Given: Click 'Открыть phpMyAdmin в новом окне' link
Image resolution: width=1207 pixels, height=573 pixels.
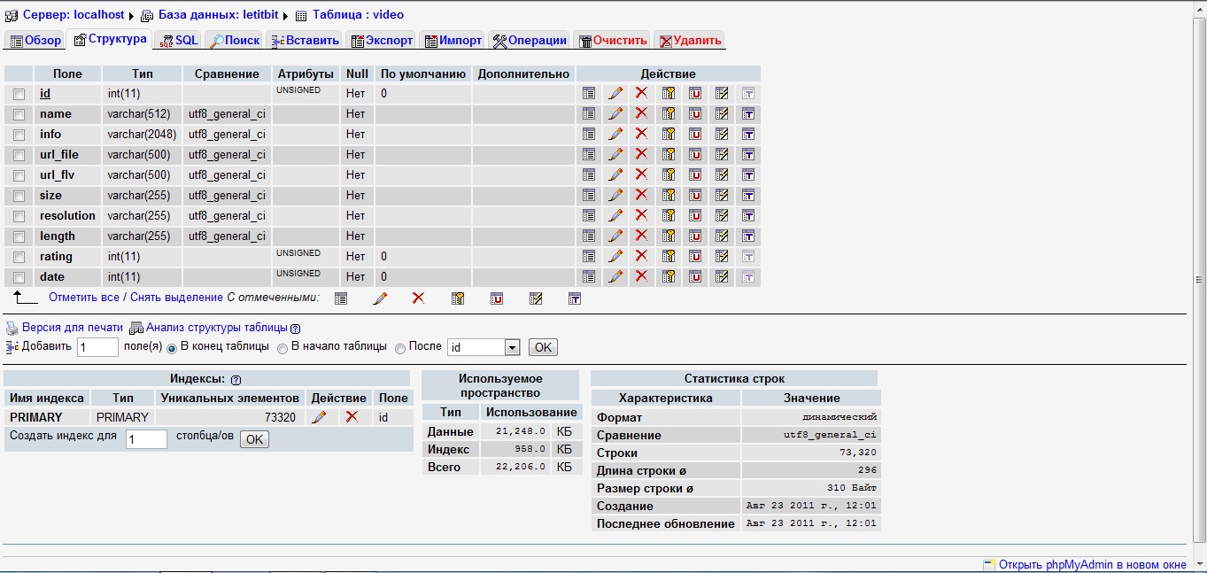Looking at the screenshot, I should (x=1091, y=564).
